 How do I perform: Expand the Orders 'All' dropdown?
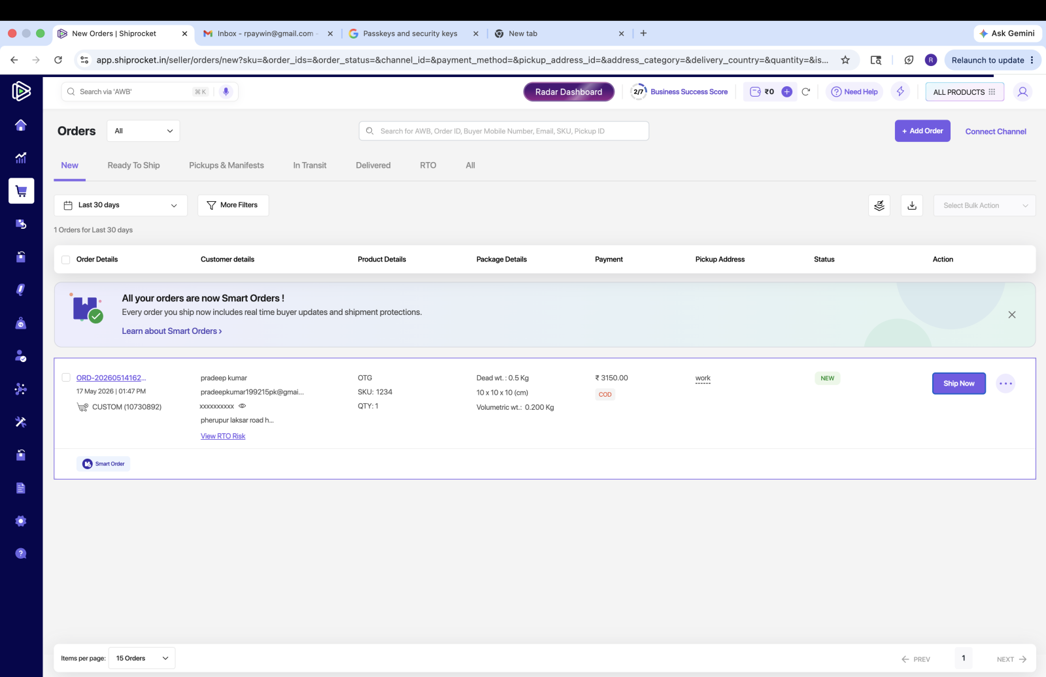[x=143, y=131]
